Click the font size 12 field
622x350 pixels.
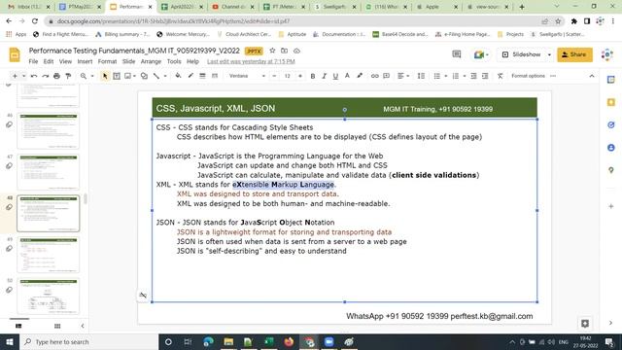tap(288, 76)
